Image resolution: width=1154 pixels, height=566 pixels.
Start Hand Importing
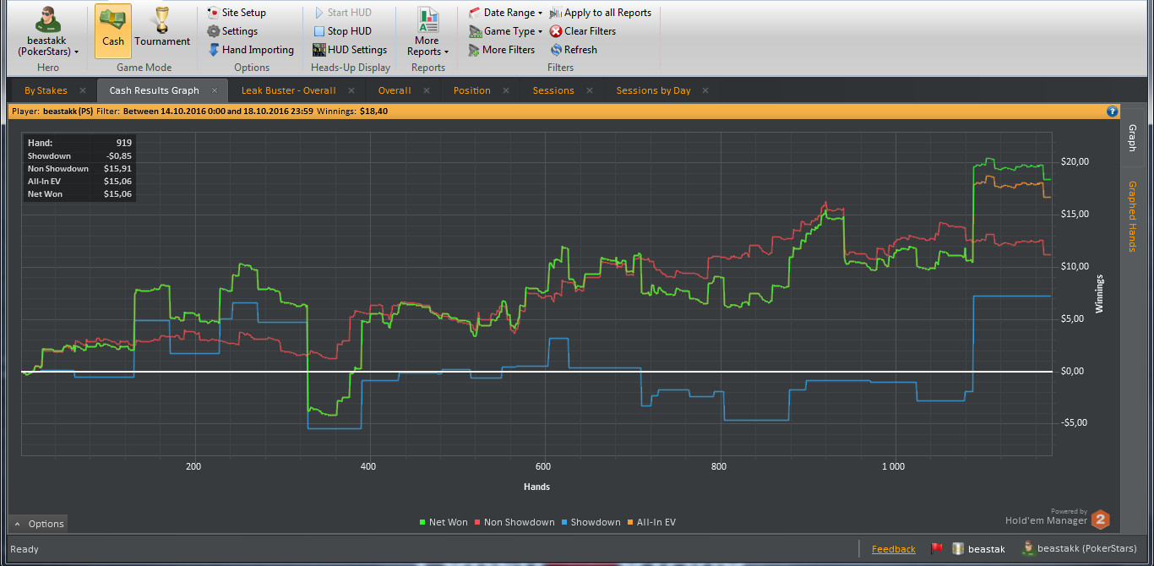(x=251, y=50)
